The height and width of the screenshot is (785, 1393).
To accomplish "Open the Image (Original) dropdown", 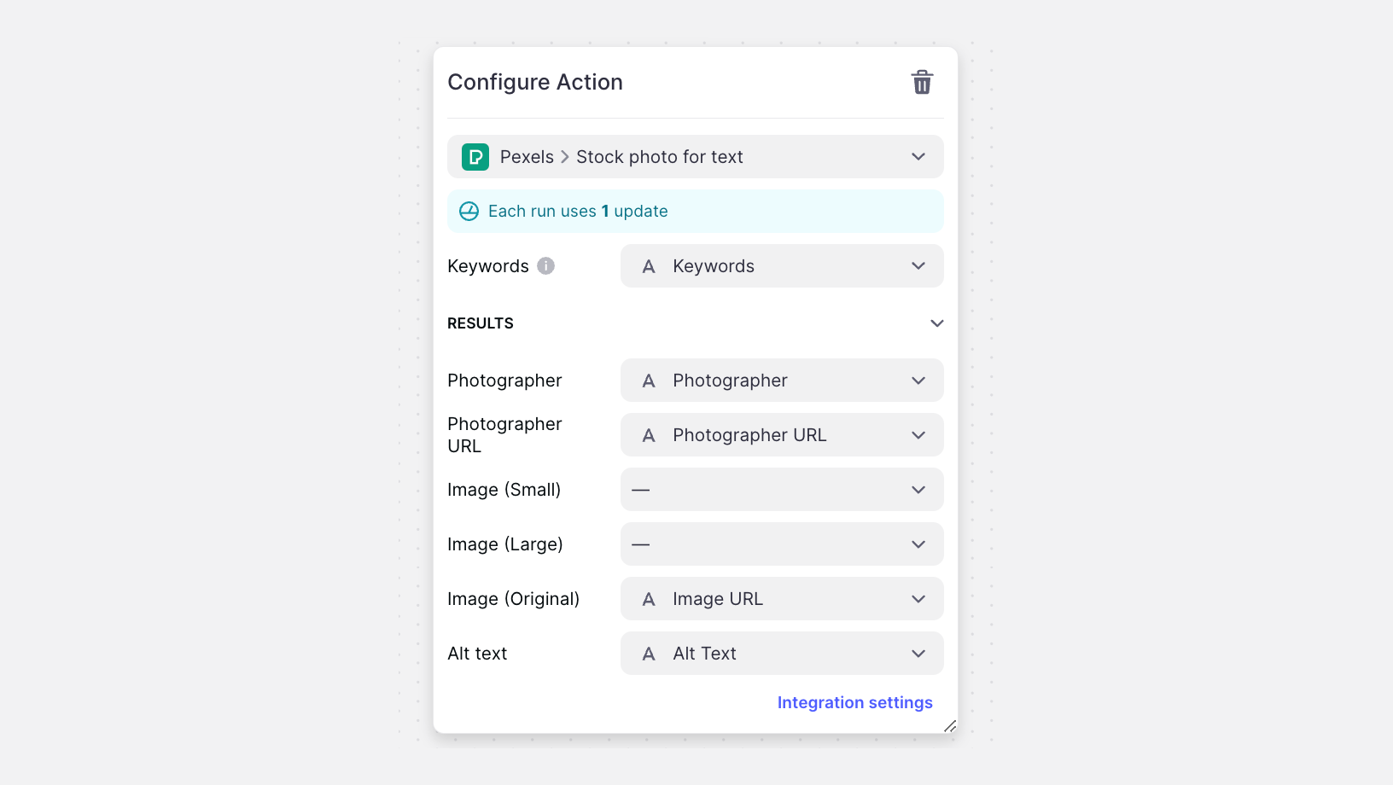I will [918, 598].
